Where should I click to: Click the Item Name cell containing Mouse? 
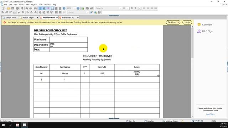pyautogui.click(x=65, y=74)
